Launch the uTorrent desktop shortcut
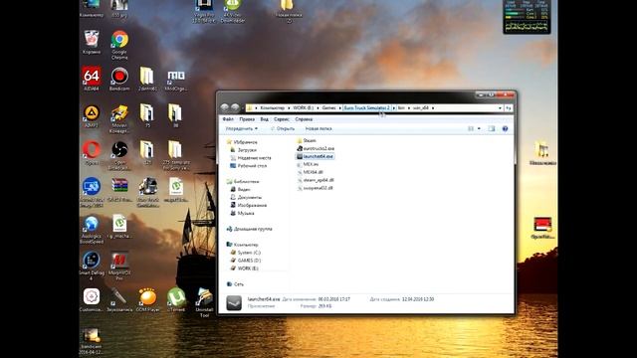 (x=176, y=299)
